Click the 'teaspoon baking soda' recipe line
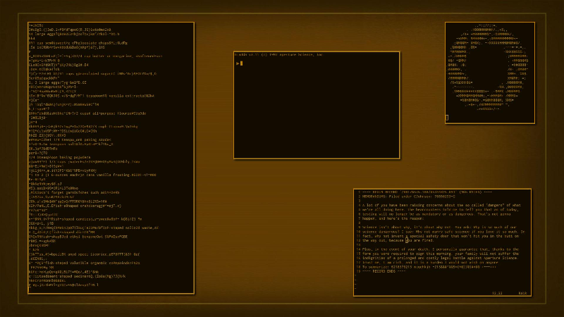The width and height of the screenshot is (564, 317). tap(70, 139)
